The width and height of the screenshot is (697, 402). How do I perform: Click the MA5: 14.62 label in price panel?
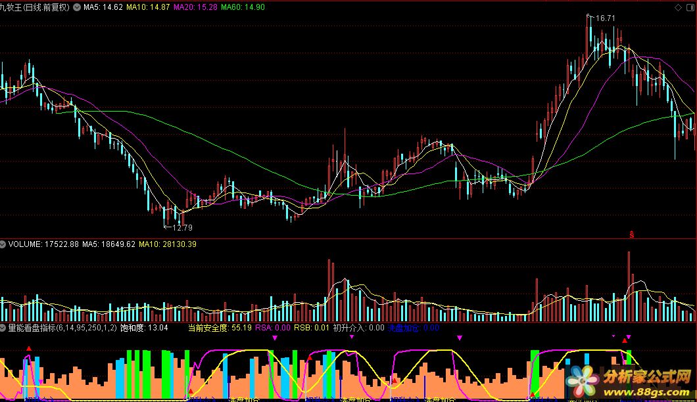coord(103,7)
